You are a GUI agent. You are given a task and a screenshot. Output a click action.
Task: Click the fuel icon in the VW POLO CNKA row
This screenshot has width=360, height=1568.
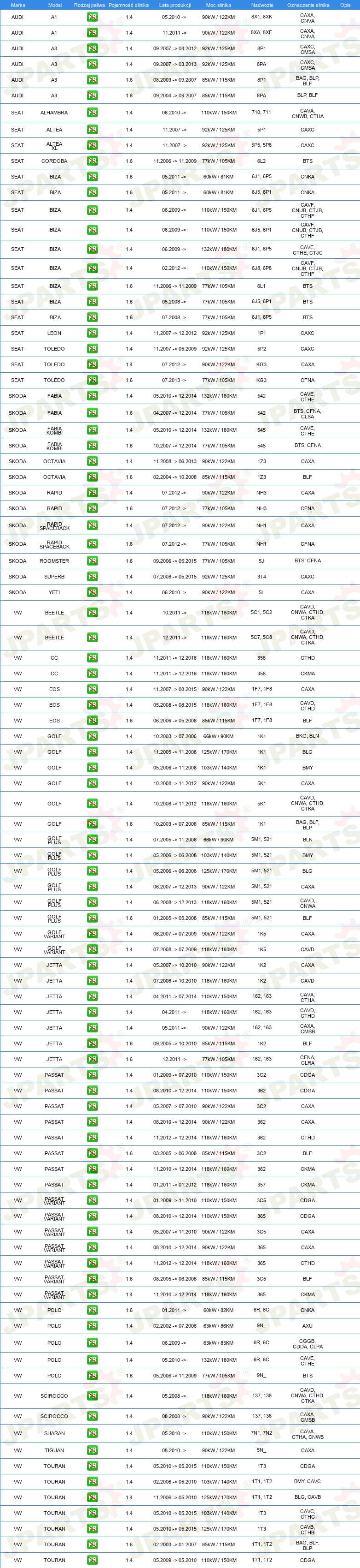[x=92, y=1310]
